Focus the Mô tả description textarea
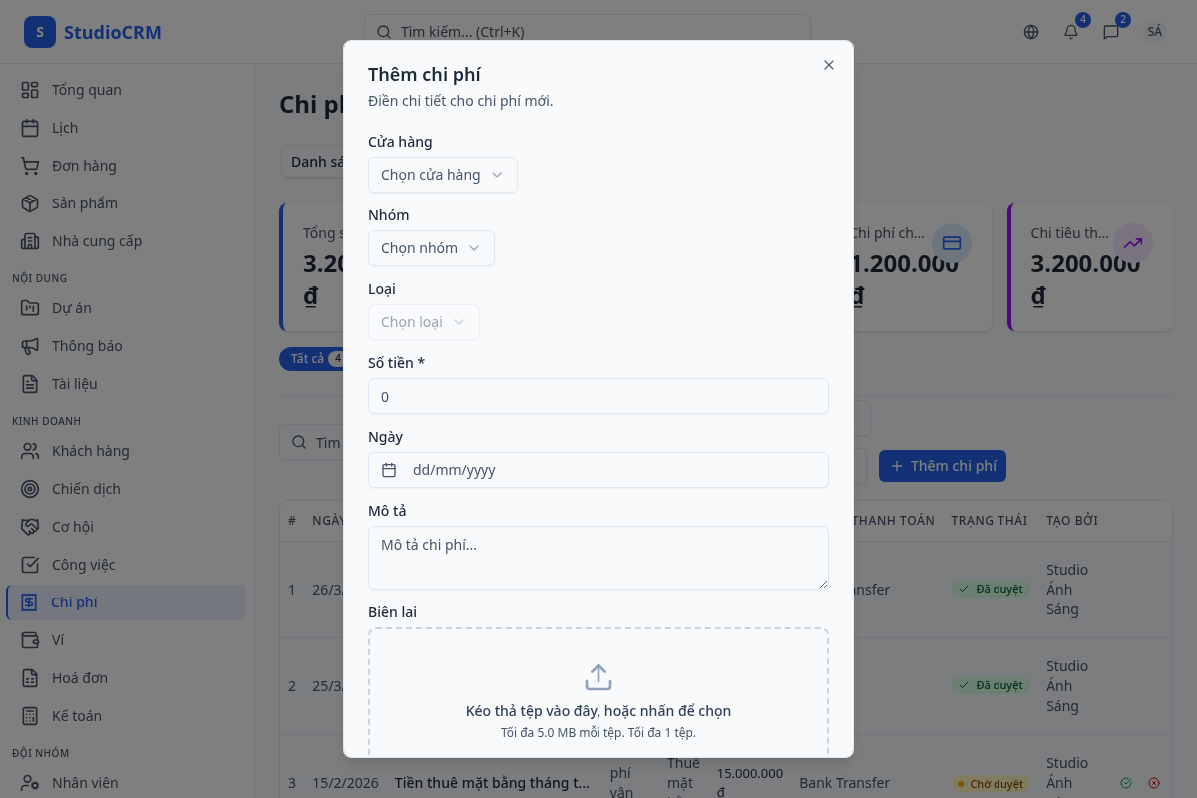 tap(598, 557)
